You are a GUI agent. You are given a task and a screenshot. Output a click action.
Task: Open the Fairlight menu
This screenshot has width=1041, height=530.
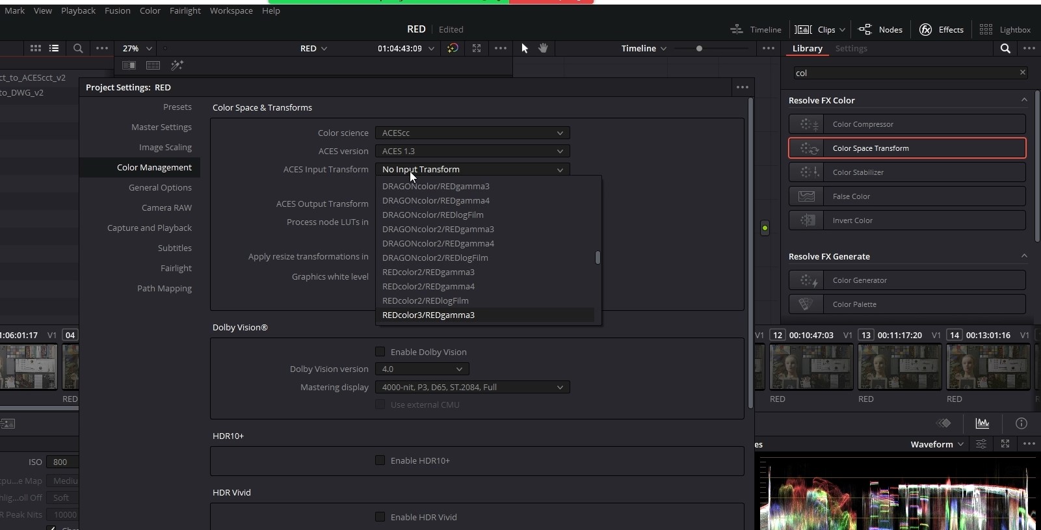pos(185,10)
